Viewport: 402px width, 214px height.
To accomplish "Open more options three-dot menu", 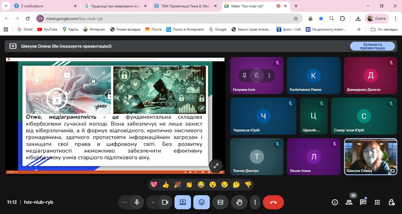I will pos(255,202).
